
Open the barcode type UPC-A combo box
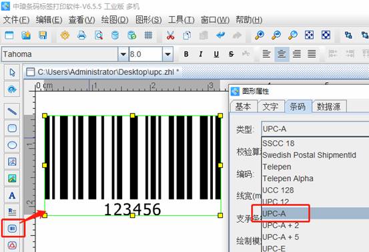tap(315, 129)
